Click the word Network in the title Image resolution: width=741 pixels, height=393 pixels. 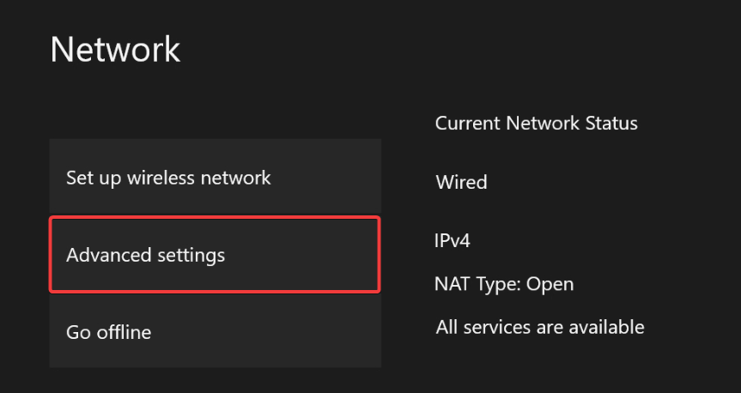[x=115, y=49]
